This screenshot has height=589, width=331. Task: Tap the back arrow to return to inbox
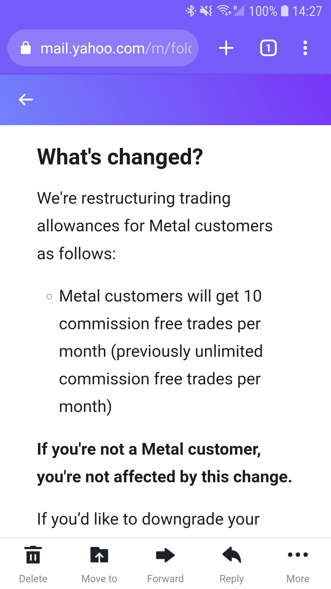click(x=26, y=100)
